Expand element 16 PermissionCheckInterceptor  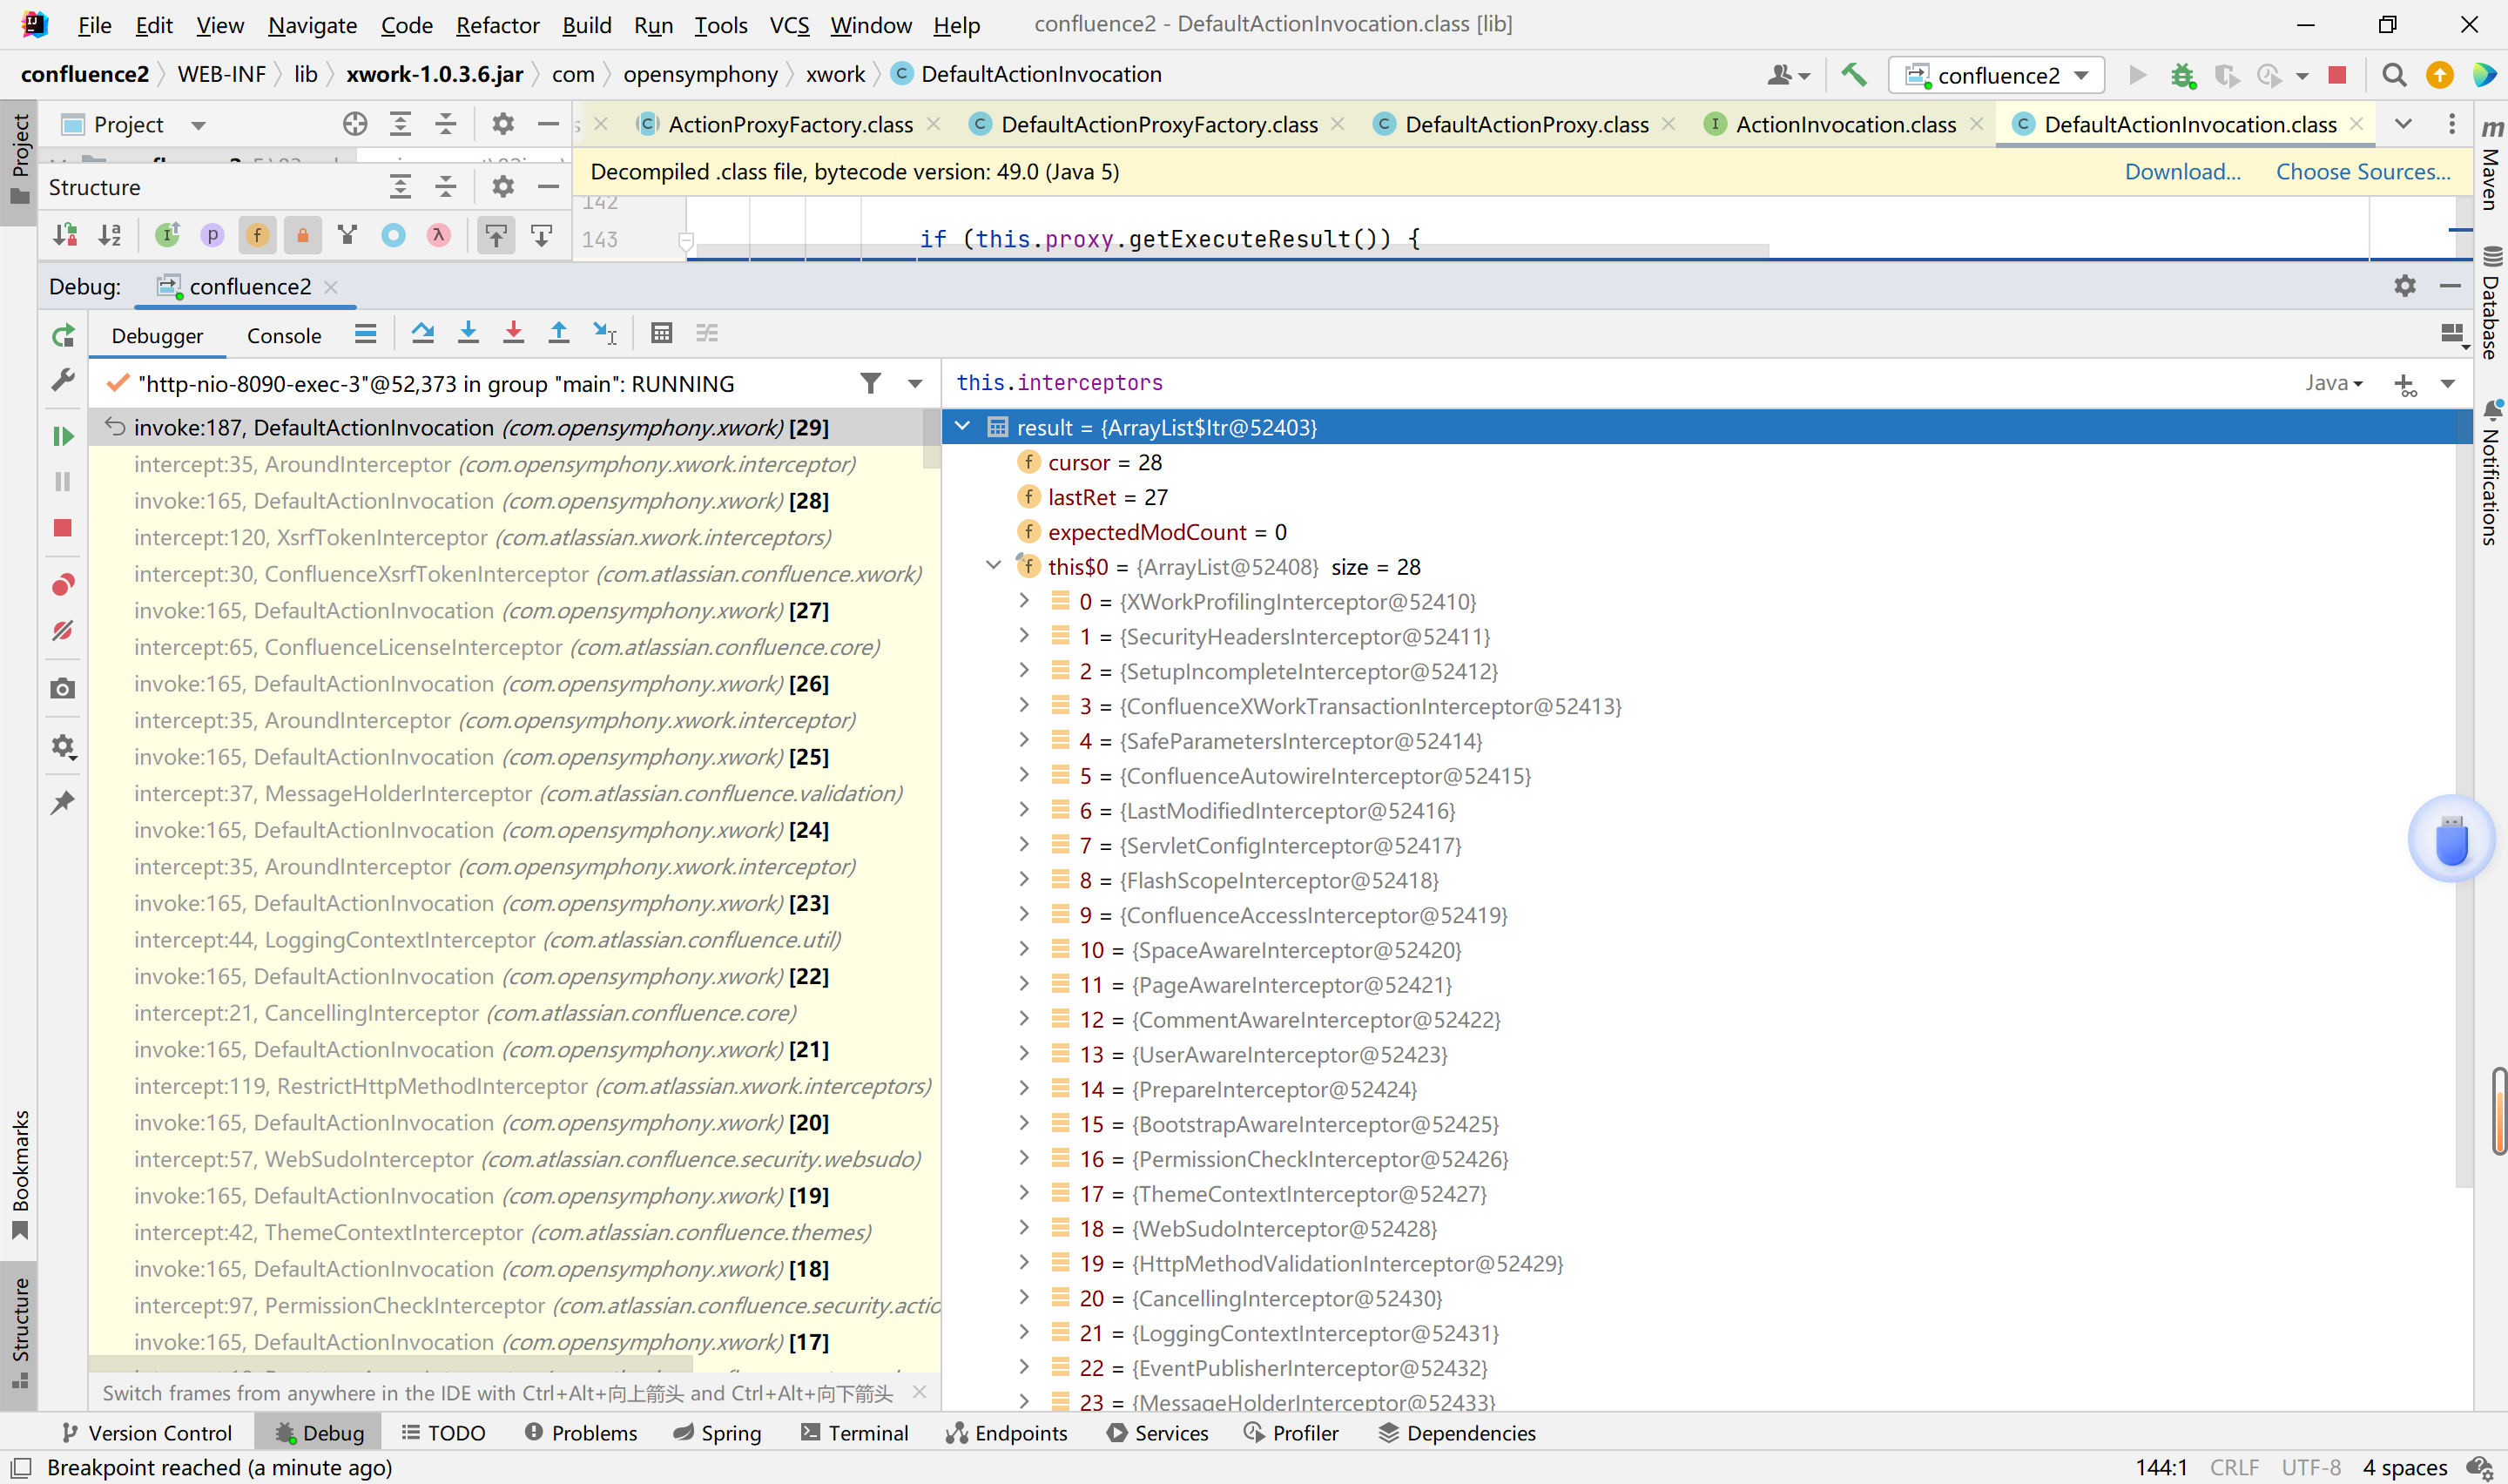1023,1158
